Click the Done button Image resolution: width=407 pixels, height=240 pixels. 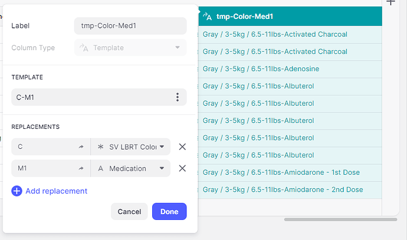coord(169,211)
